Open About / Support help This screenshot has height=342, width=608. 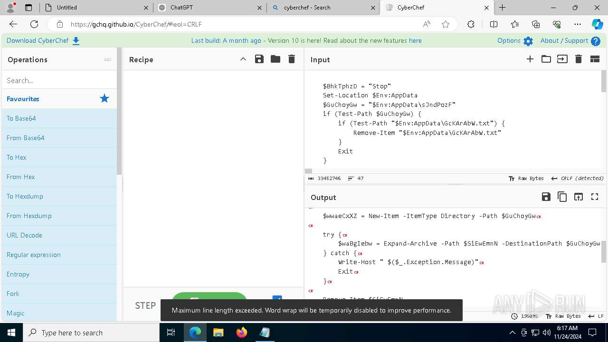570,41
